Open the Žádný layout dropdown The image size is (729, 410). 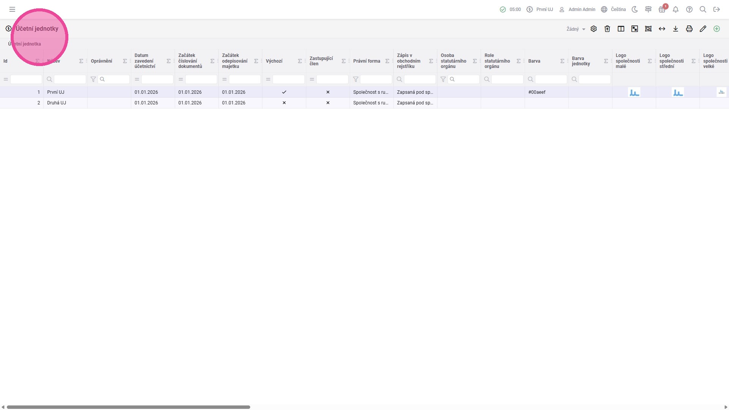pyautogui.click(x=576, y=29)
